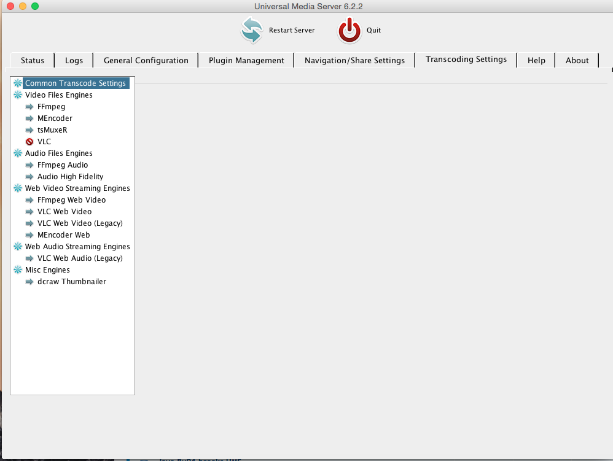Select the Video Files Engines node

click(58, 95)
